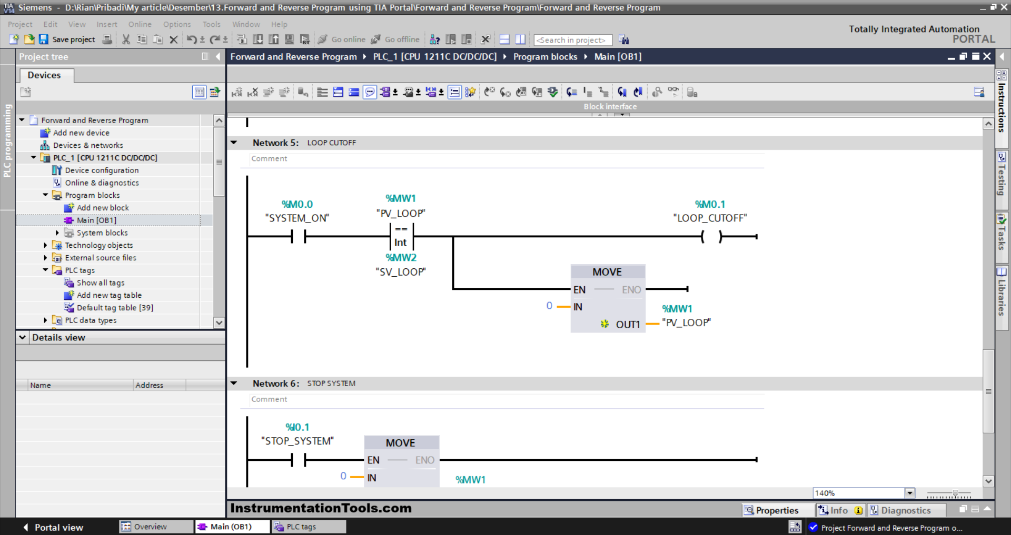Click Program blocks in the breadcrumb path

545,57
